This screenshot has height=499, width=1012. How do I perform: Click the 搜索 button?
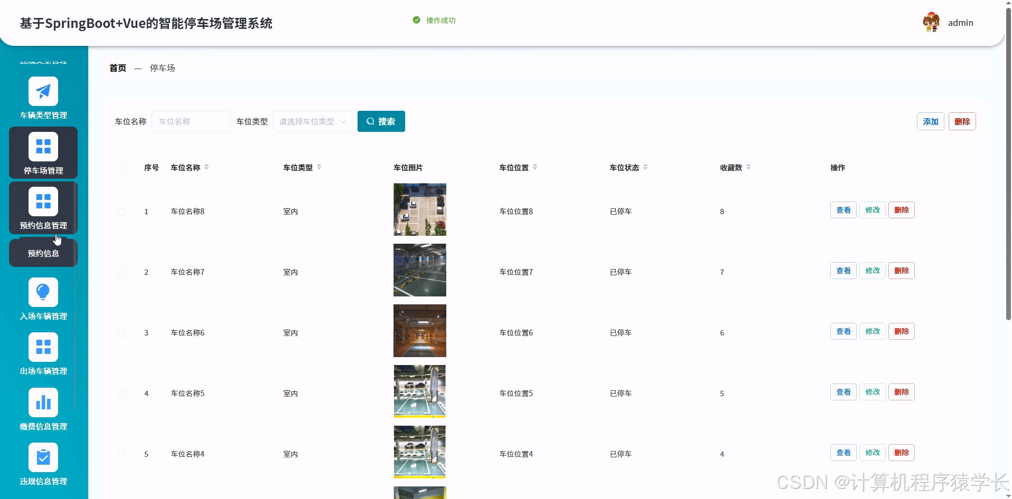tap(381, 121)
